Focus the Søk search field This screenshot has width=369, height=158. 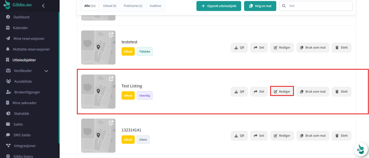(316, 6)
